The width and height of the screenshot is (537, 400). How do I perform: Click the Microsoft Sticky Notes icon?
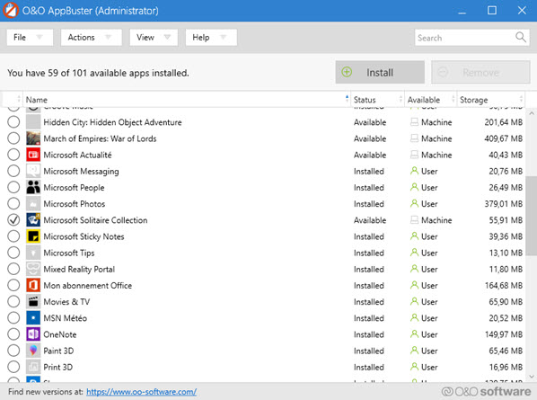33,236
